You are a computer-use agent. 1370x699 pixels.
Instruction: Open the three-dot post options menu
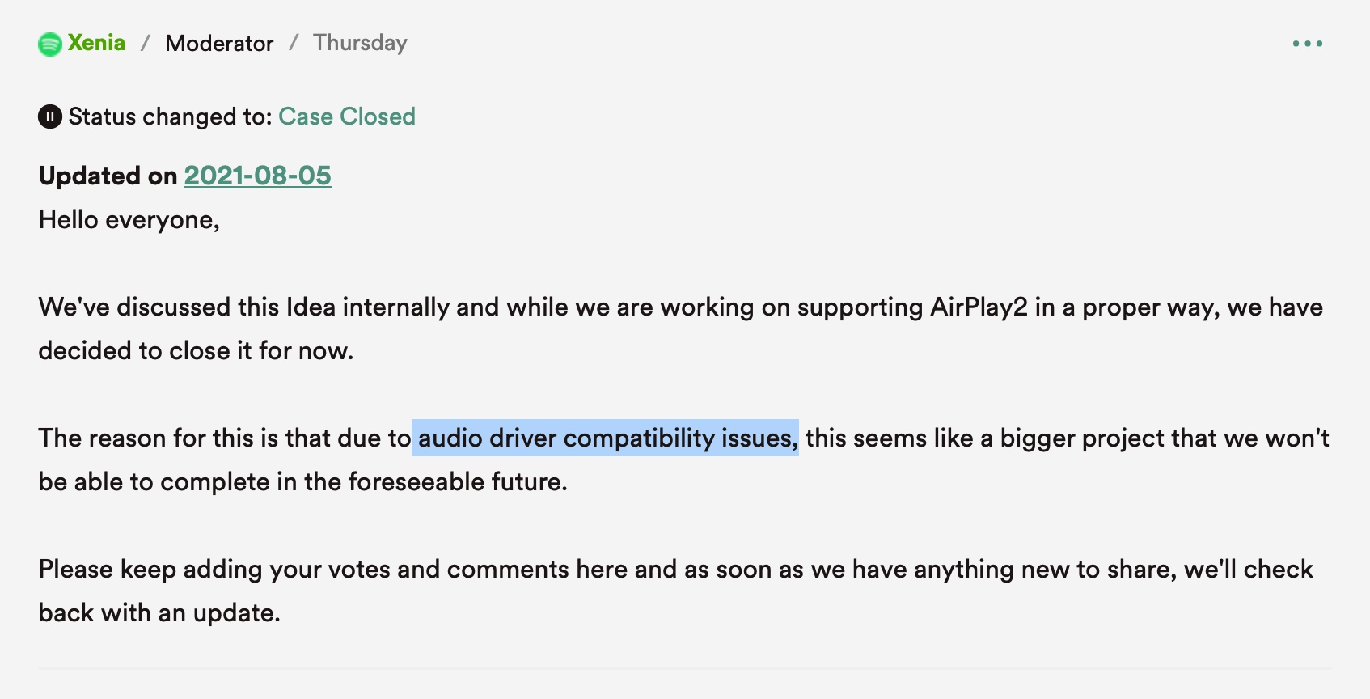click(1307, 44)
